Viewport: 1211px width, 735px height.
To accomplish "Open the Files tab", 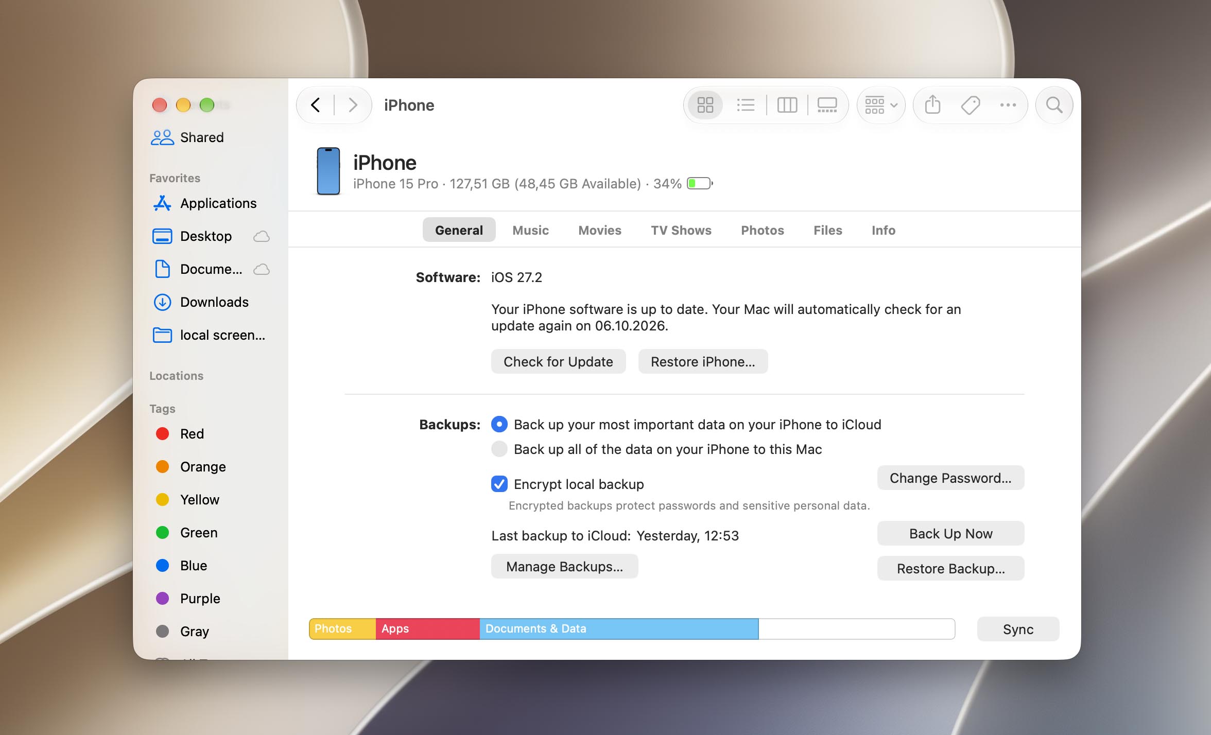I will (x=827, y=230).
